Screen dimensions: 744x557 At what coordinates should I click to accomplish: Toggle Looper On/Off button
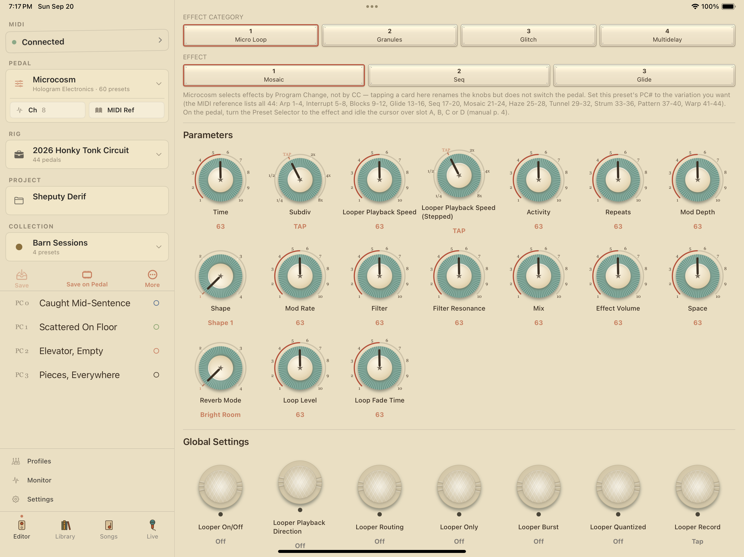221,487
